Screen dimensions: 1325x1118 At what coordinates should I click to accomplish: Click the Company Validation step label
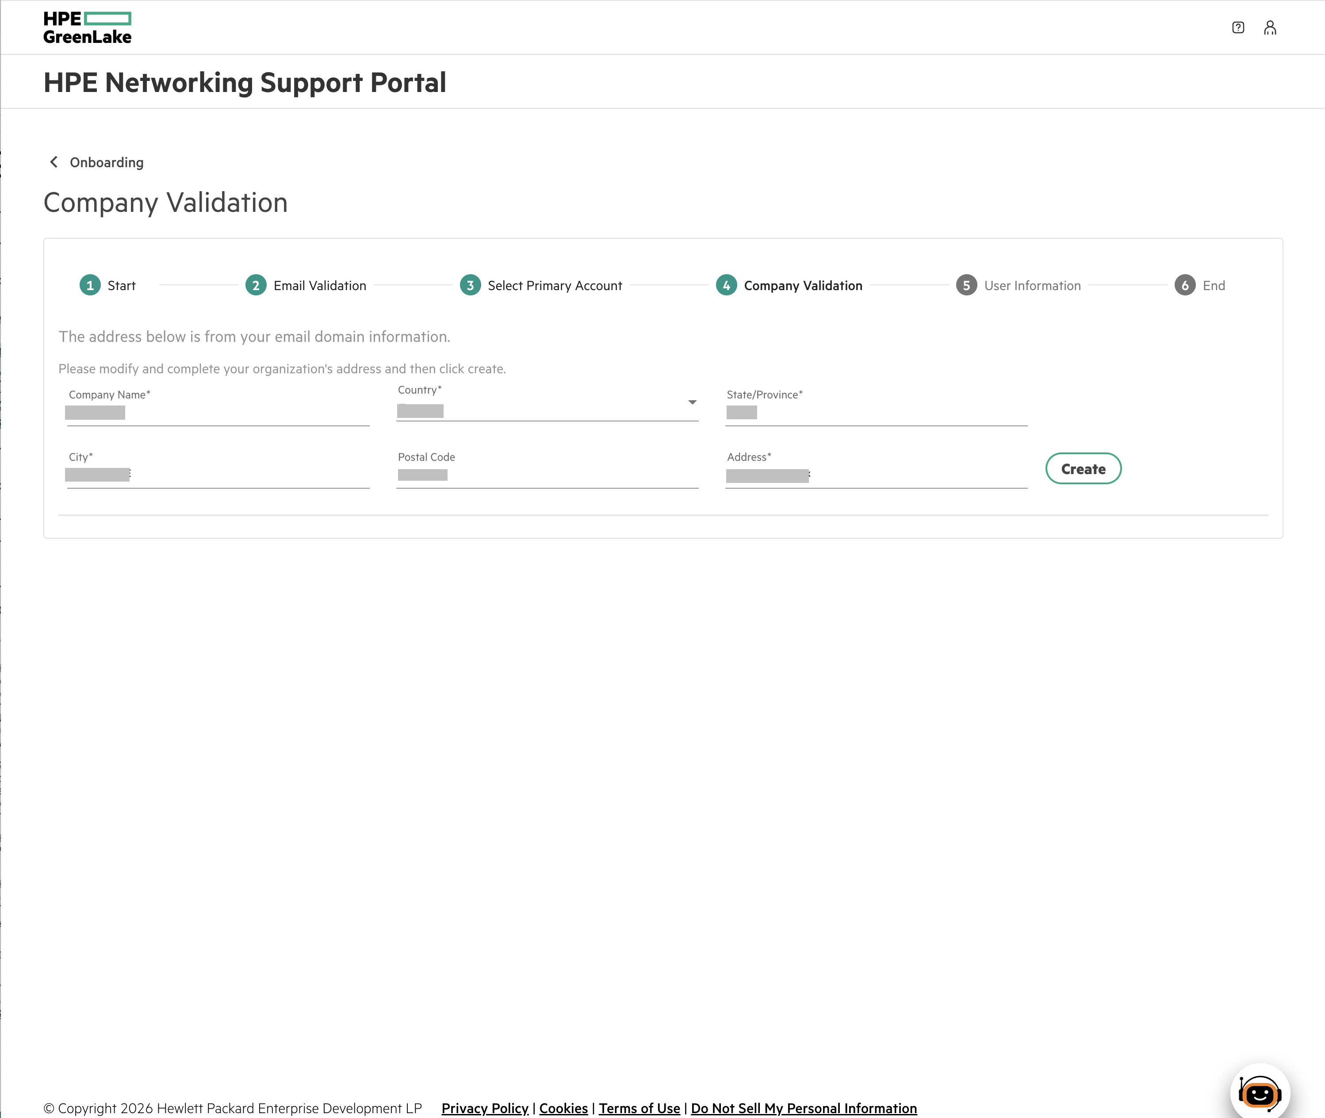tap(803, 286)
